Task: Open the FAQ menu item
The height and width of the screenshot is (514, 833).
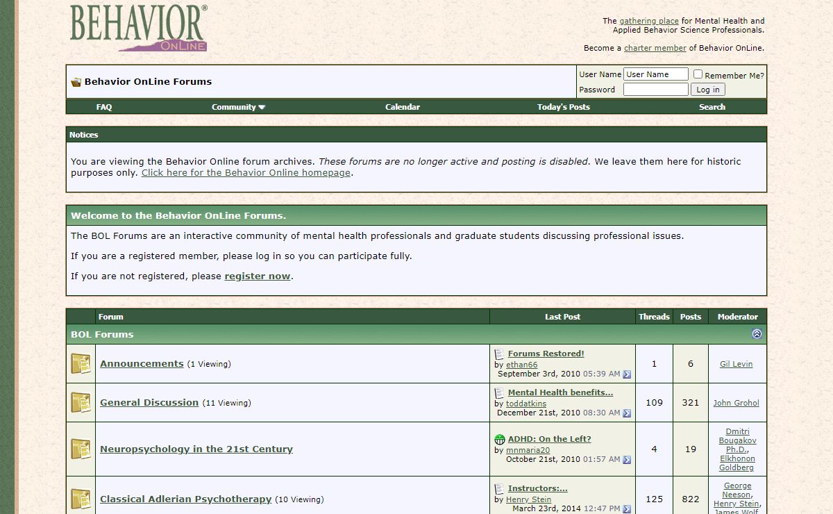Action: pyautogui.click(x=104, y=107)
